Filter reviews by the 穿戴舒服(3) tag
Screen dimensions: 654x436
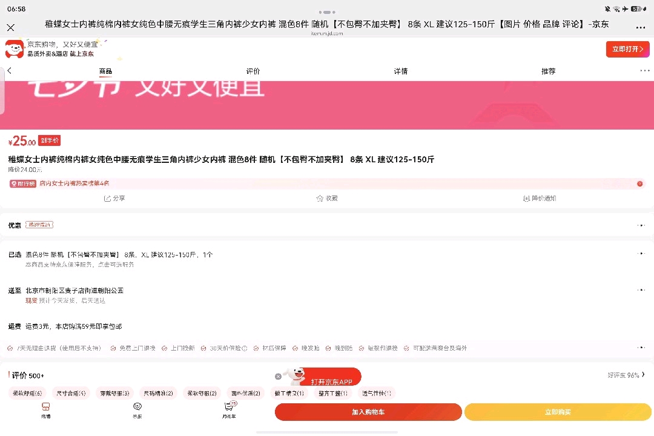114,393
